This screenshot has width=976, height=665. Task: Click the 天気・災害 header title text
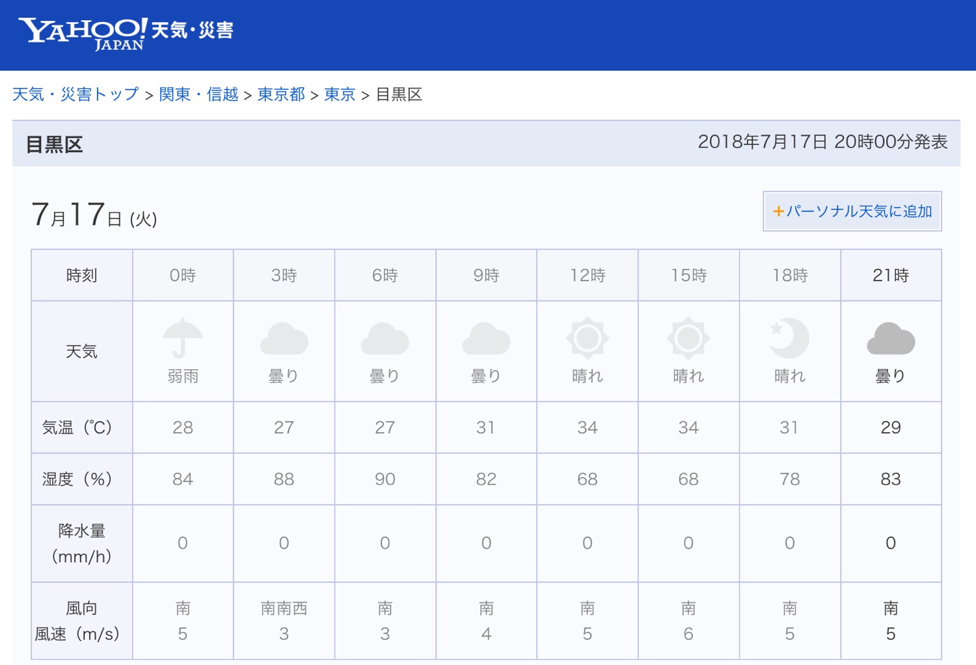coord(192,30)
